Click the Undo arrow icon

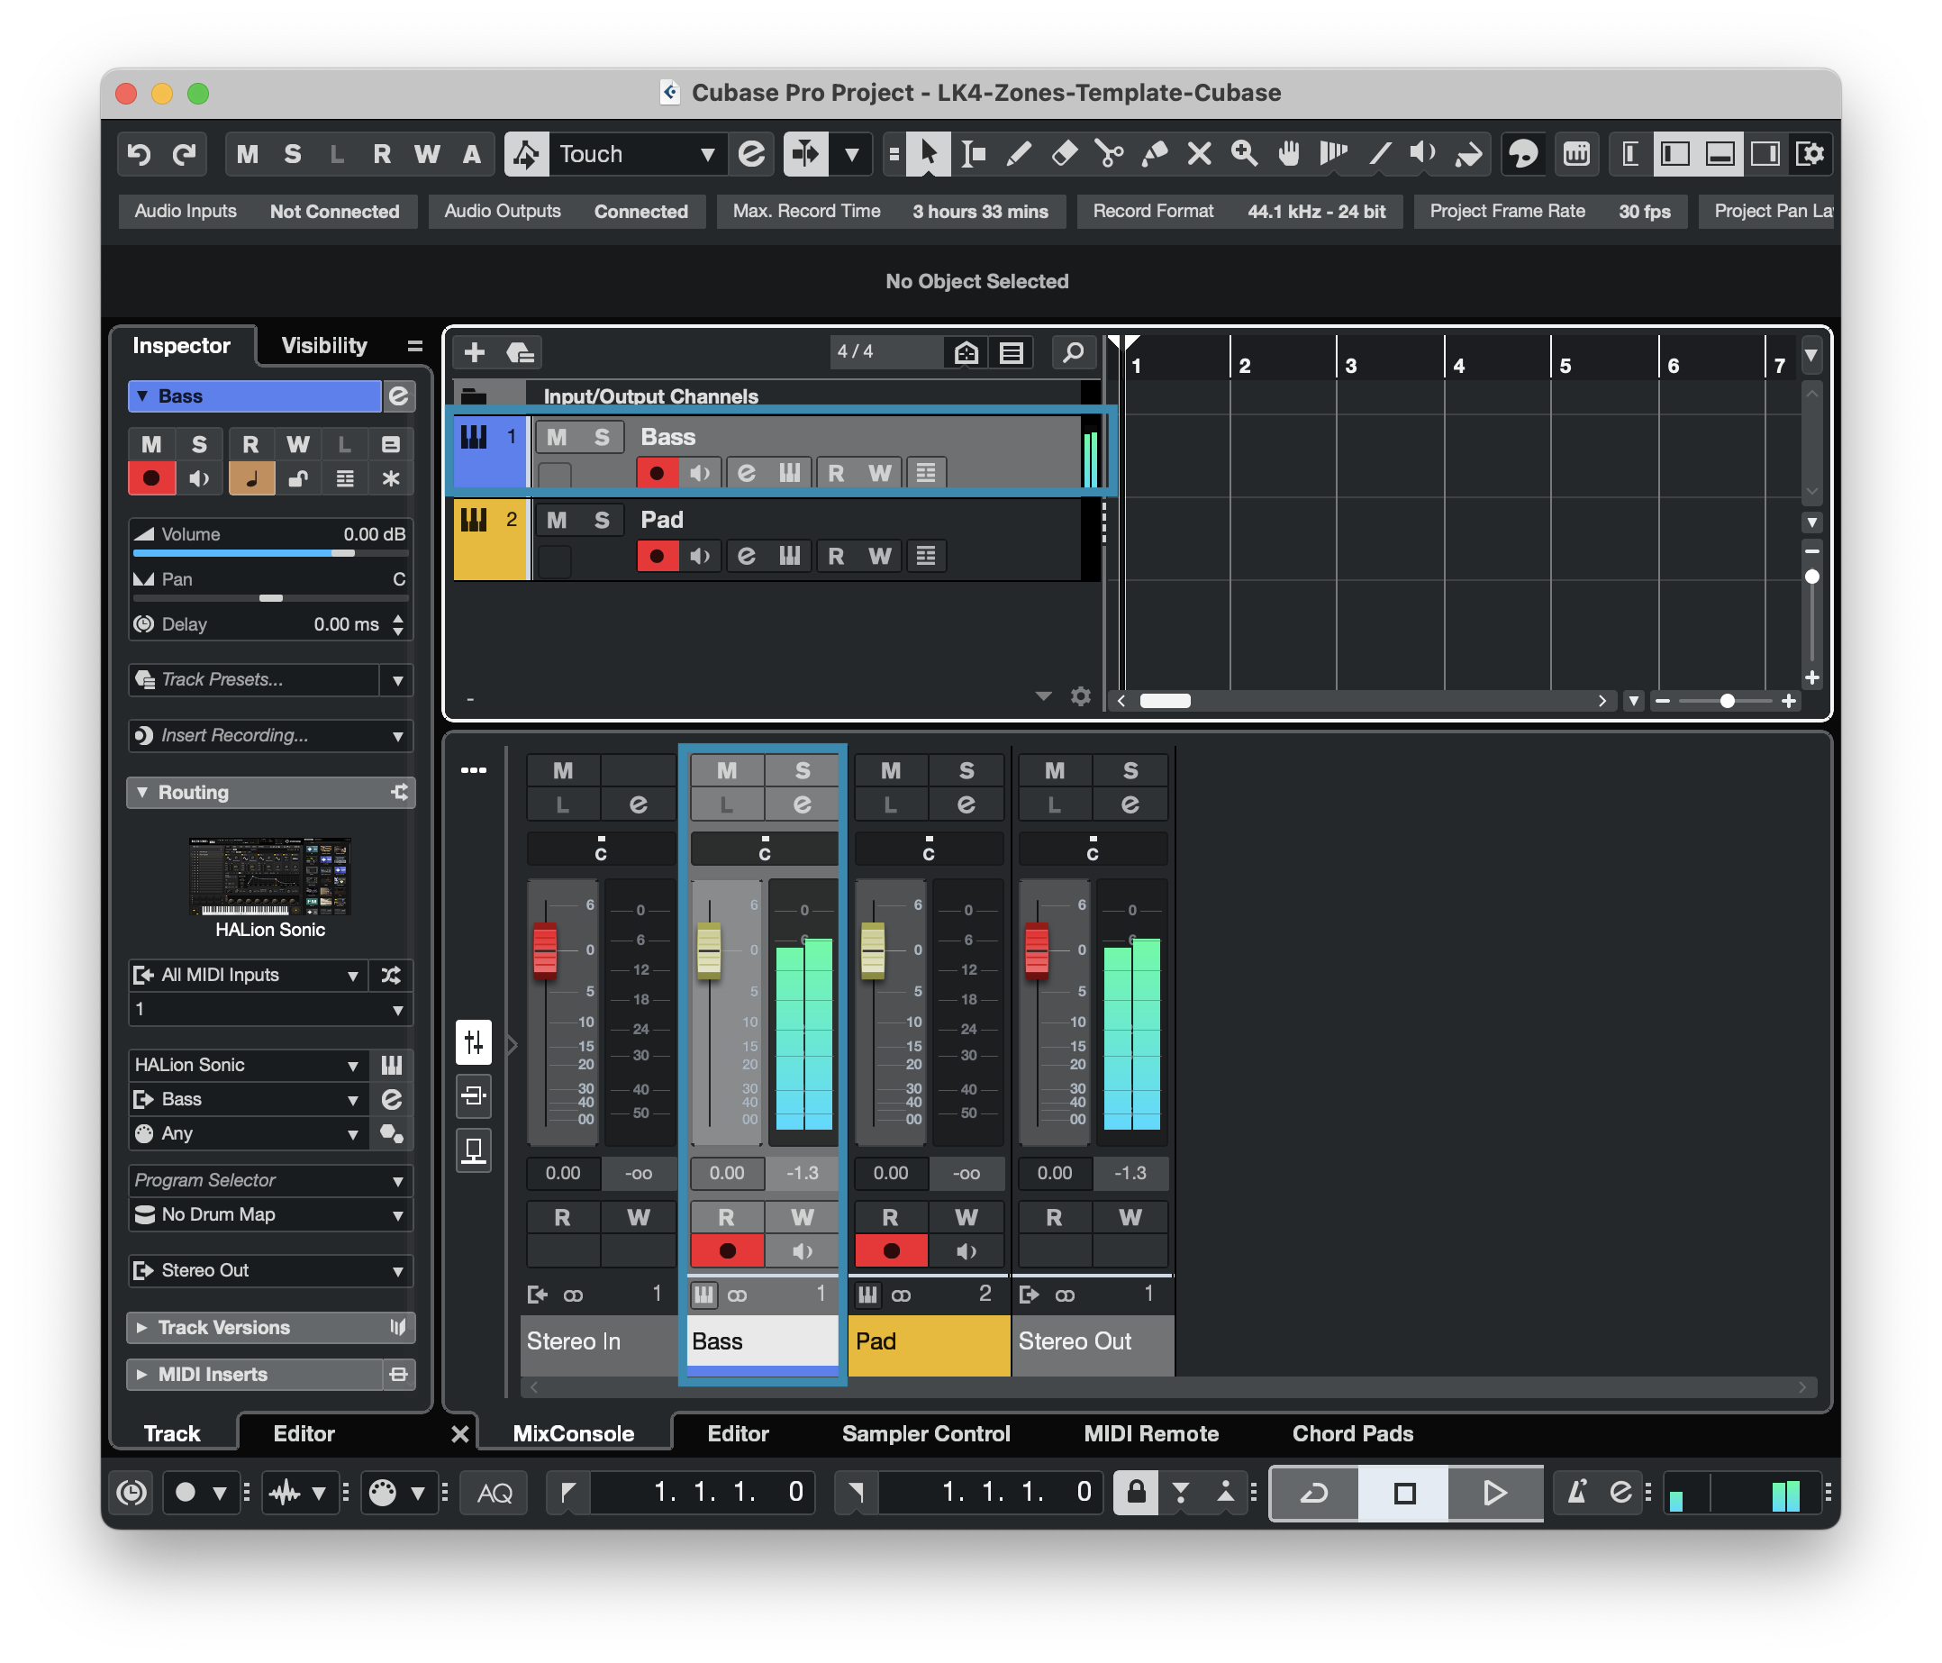tap(140, 154)
